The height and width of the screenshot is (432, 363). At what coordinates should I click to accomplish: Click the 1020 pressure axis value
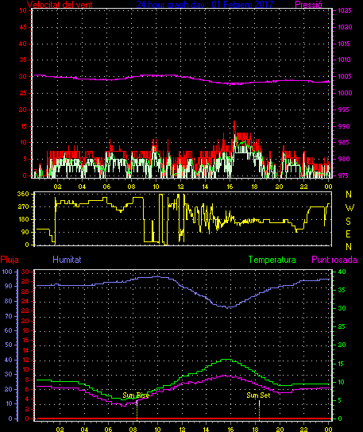345,27
